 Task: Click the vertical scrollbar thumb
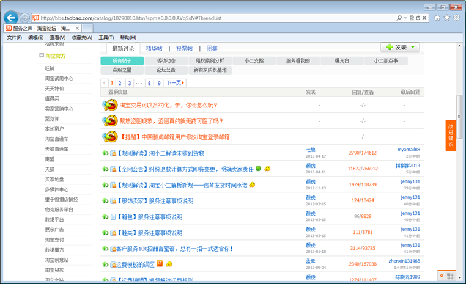point(459,116)
